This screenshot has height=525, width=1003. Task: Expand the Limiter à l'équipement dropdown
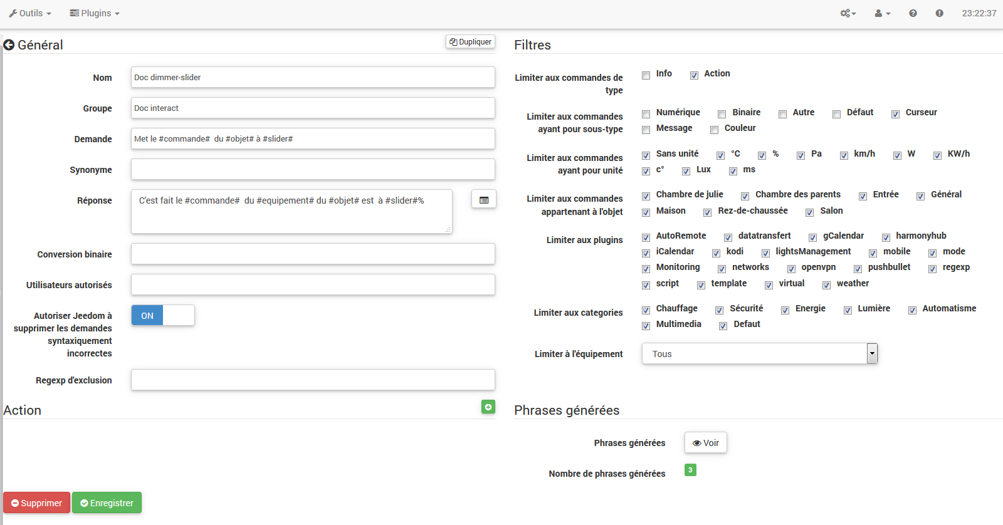point(871,354)
